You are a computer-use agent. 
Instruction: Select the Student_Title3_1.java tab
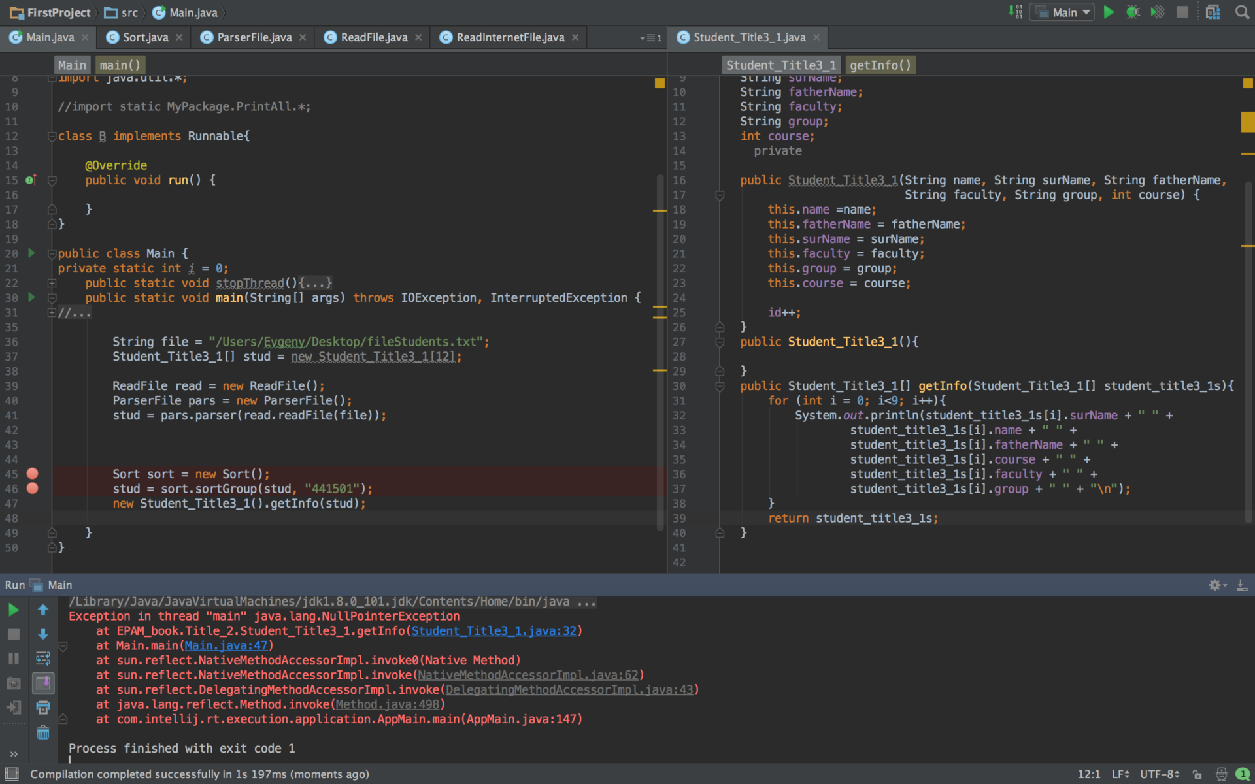click(x=749, y=37)
